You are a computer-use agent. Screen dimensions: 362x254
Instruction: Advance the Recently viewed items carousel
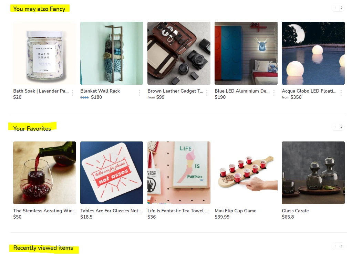click(x=342, y=246)
